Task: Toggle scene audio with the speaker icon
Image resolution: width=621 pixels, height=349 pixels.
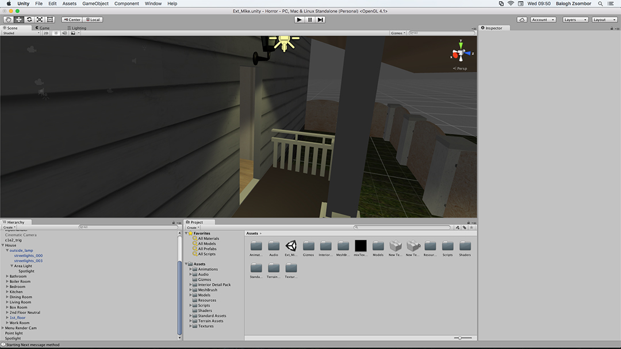Action: pos(64,33)
